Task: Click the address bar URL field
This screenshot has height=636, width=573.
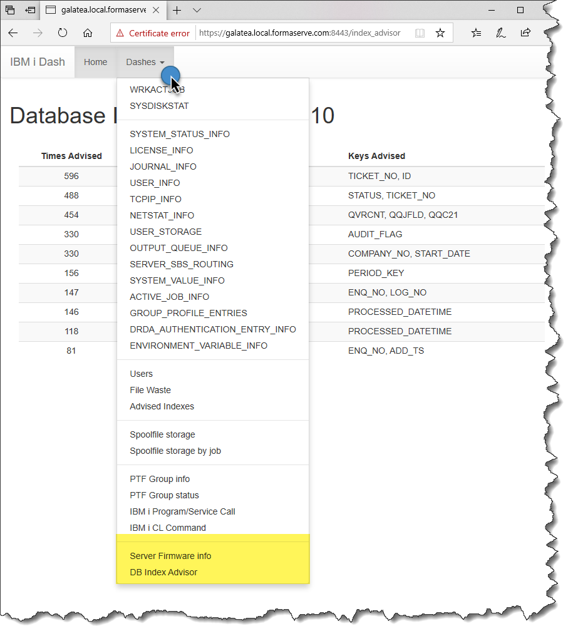Action: (301, 33)
